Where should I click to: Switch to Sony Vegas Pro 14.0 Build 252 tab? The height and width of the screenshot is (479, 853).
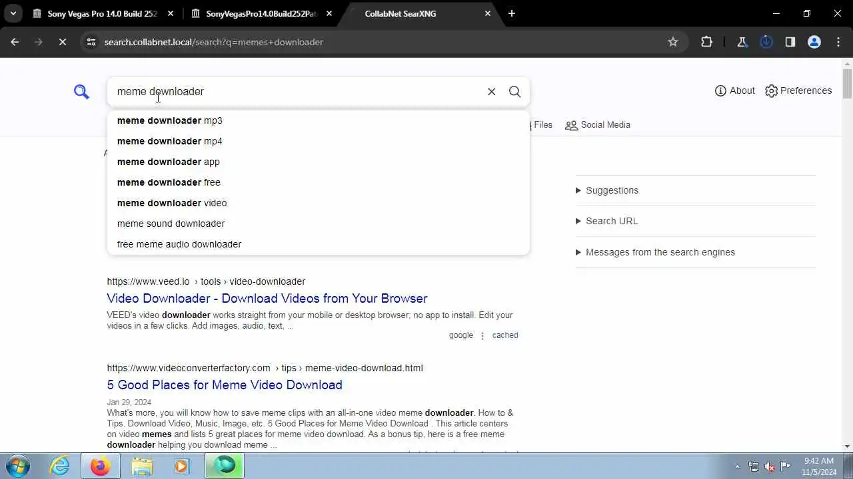click(102, 13)
